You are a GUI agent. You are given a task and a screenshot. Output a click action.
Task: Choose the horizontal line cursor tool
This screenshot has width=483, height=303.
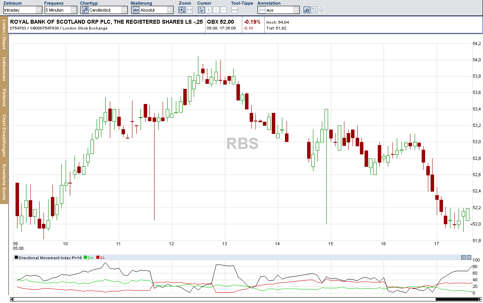[224, 10]
